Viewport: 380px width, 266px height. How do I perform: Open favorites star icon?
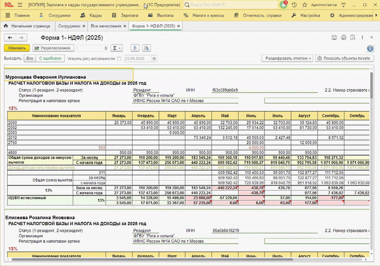[304, 5]
